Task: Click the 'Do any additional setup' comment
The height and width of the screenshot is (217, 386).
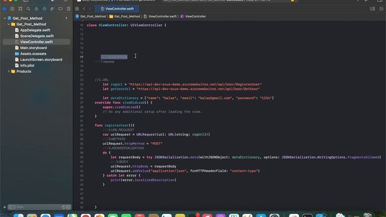Action: click(x=152, y=112)
